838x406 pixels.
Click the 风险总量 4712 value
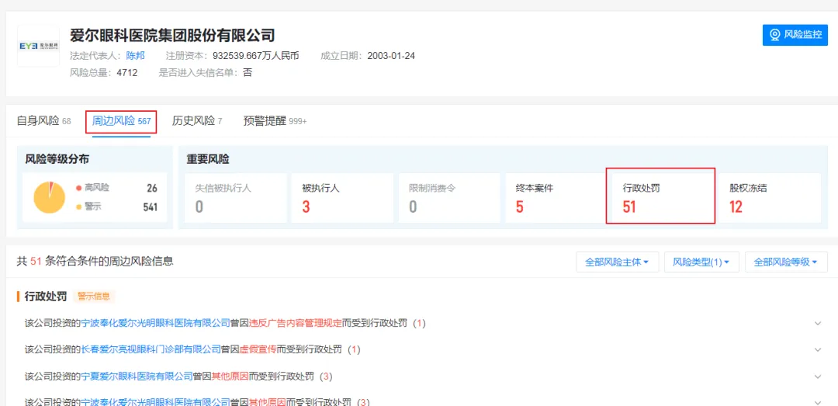[x=127, y=73]
